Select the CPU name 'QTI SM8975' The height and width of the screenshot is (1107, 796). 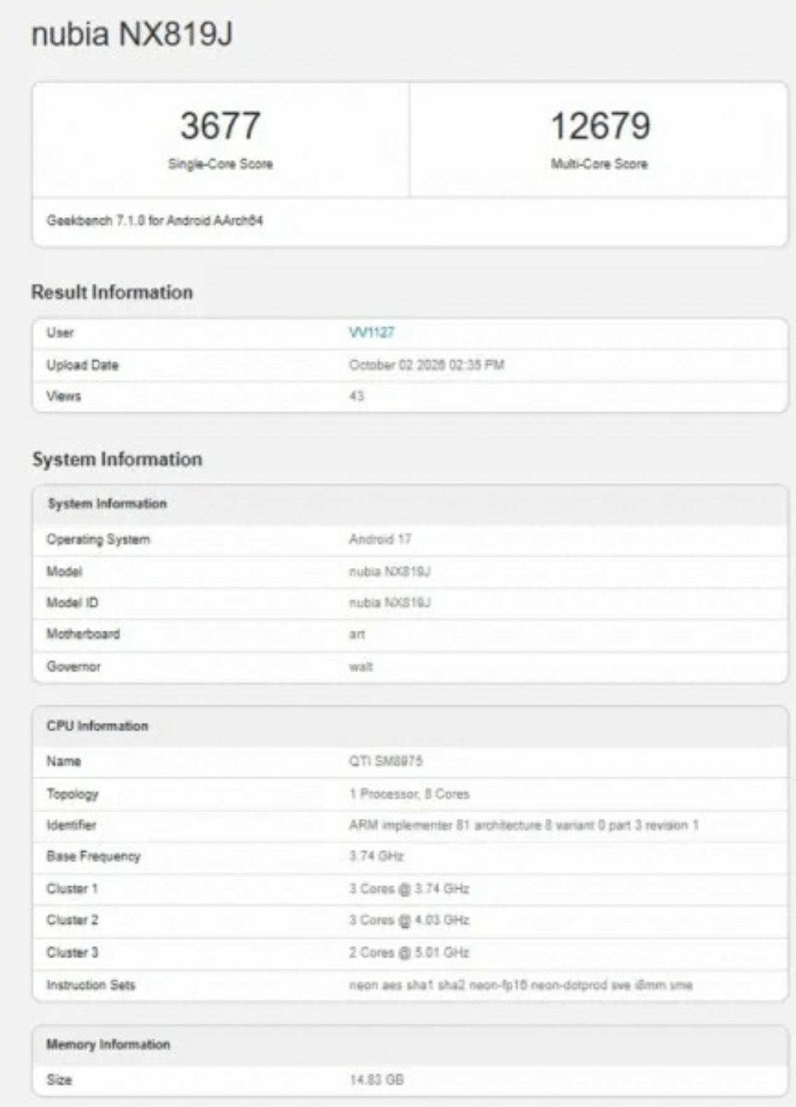386,761
